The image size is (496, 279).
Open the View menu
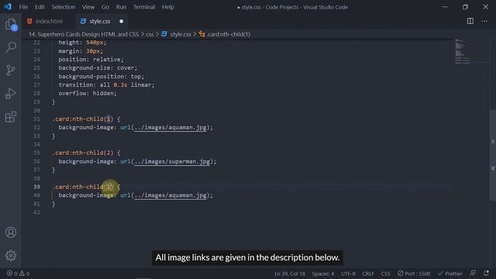(x=88, y=7)
